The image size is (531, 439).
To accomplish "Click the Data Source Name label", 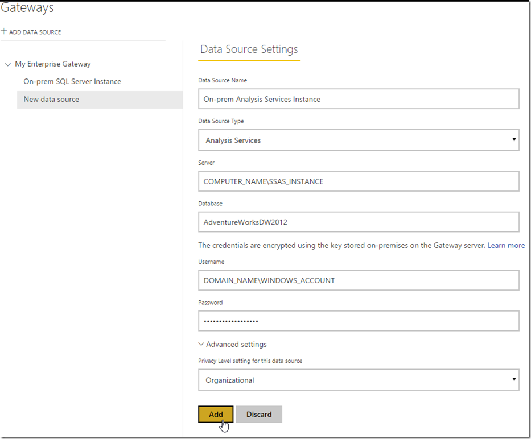I will tap(223, 80).
